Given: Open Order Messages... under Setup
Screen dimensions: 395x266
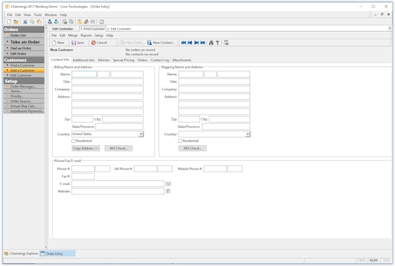Looking at the screenshot, I should [24, 86].
